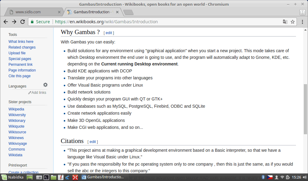Click the Add links option under Languages

(38, 93)
